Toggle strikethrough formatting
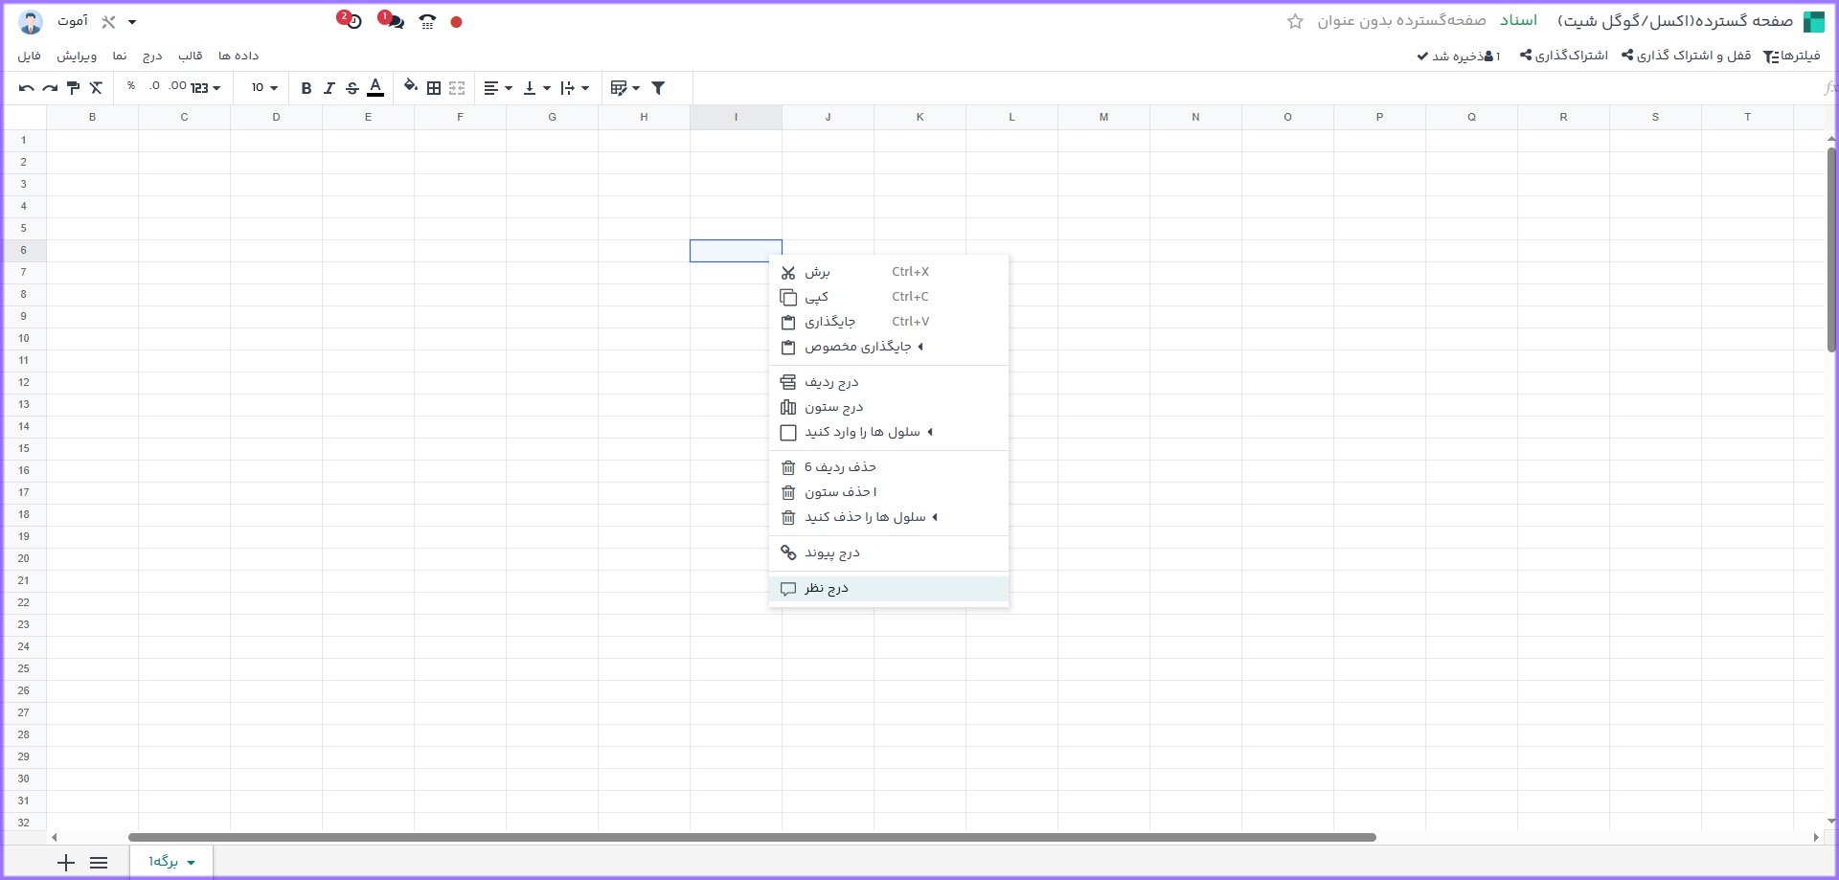 pyautogui.click(x=352, y=88)
